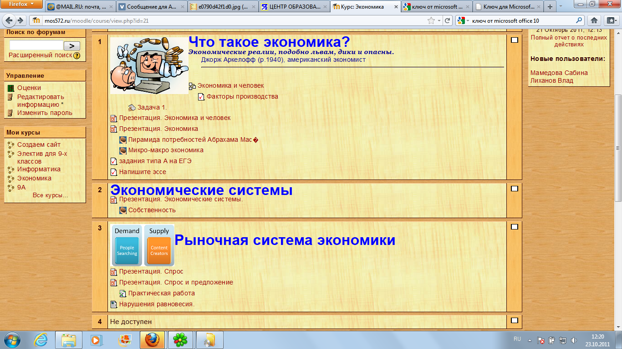Launch Internet Explorer from the taskbar
This screenshot has width=622, height=349.
tap(41, 339)
